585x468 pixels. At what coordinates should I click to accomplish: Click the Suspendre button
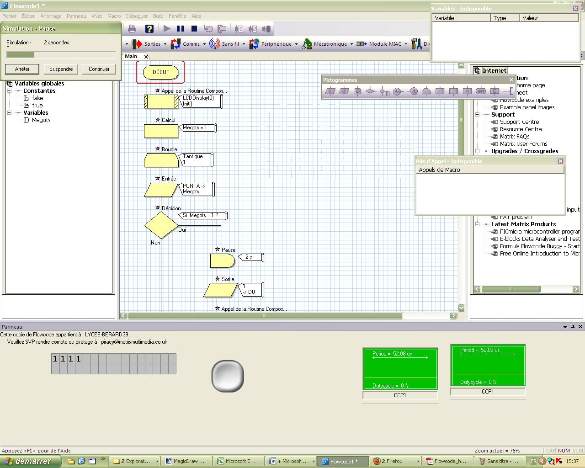click(x=61, y=69)
